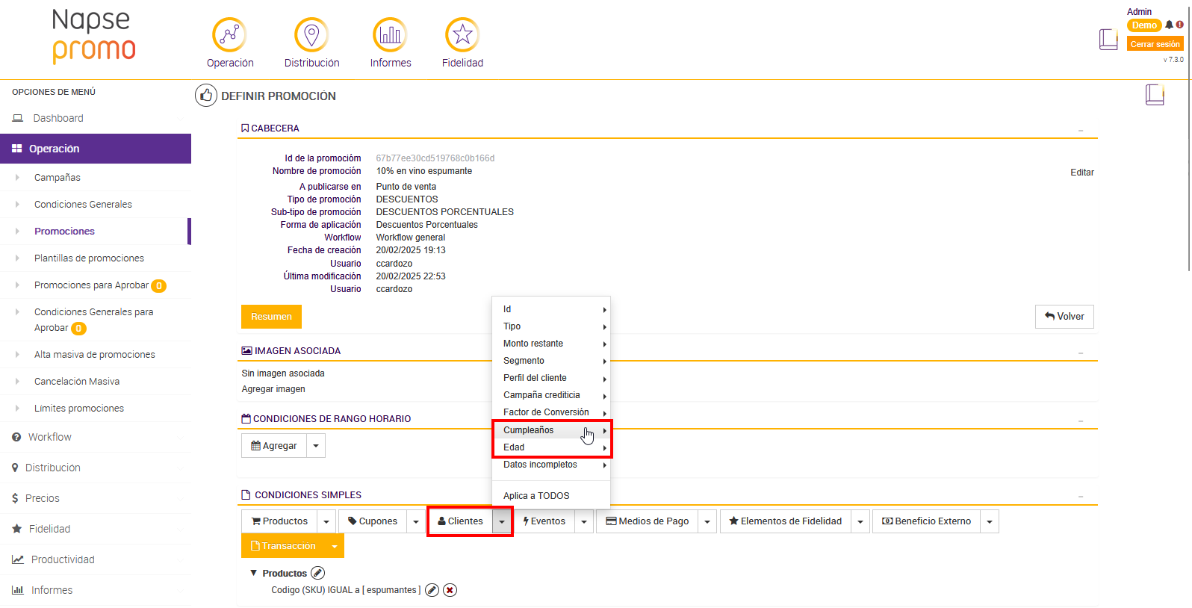The image size is (1192, 608).
Task: Click the red alert badge icon
Action: pos(1179,25)
